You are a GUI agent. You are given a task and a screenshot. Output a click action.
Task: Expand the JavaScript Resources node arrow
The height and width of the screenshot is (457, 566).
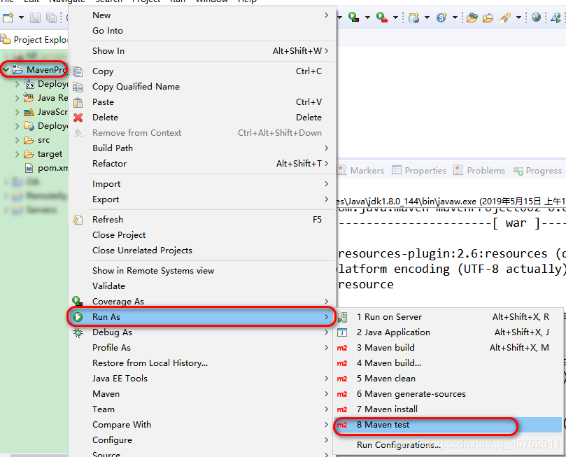[17, 112]
